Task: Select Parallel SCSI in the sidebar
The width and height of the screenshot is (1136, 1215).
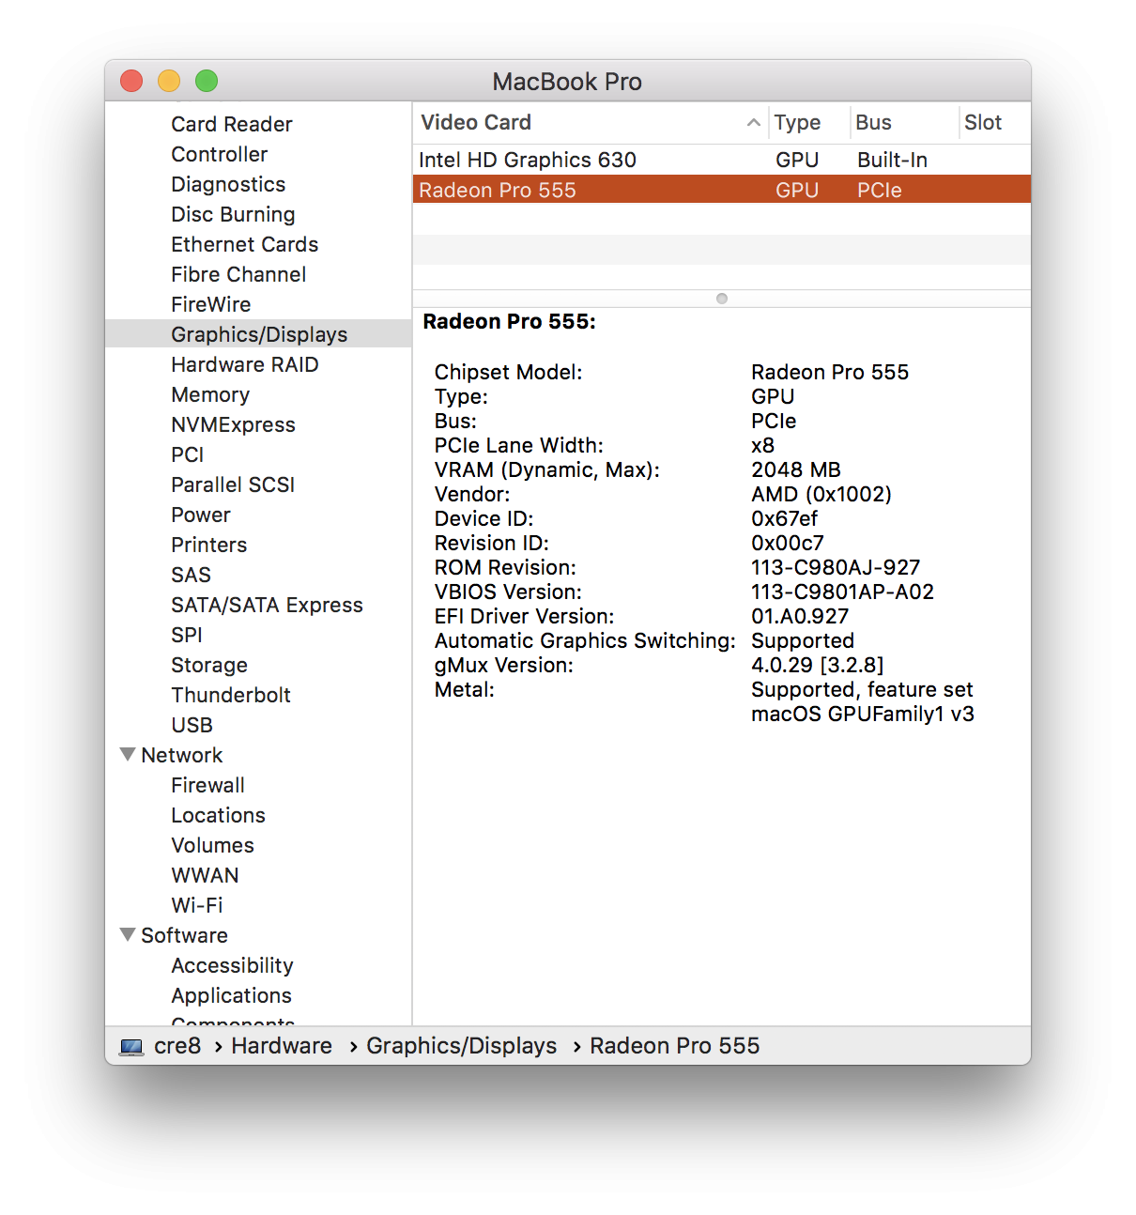Action: (x=233, y=484)
